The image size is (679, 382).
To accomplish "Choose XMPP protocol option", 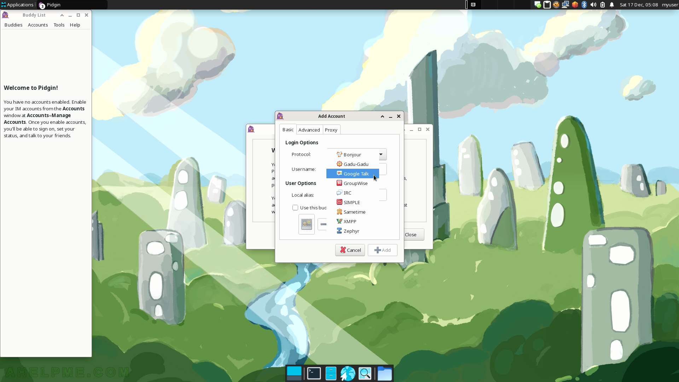I will [353, 221].
